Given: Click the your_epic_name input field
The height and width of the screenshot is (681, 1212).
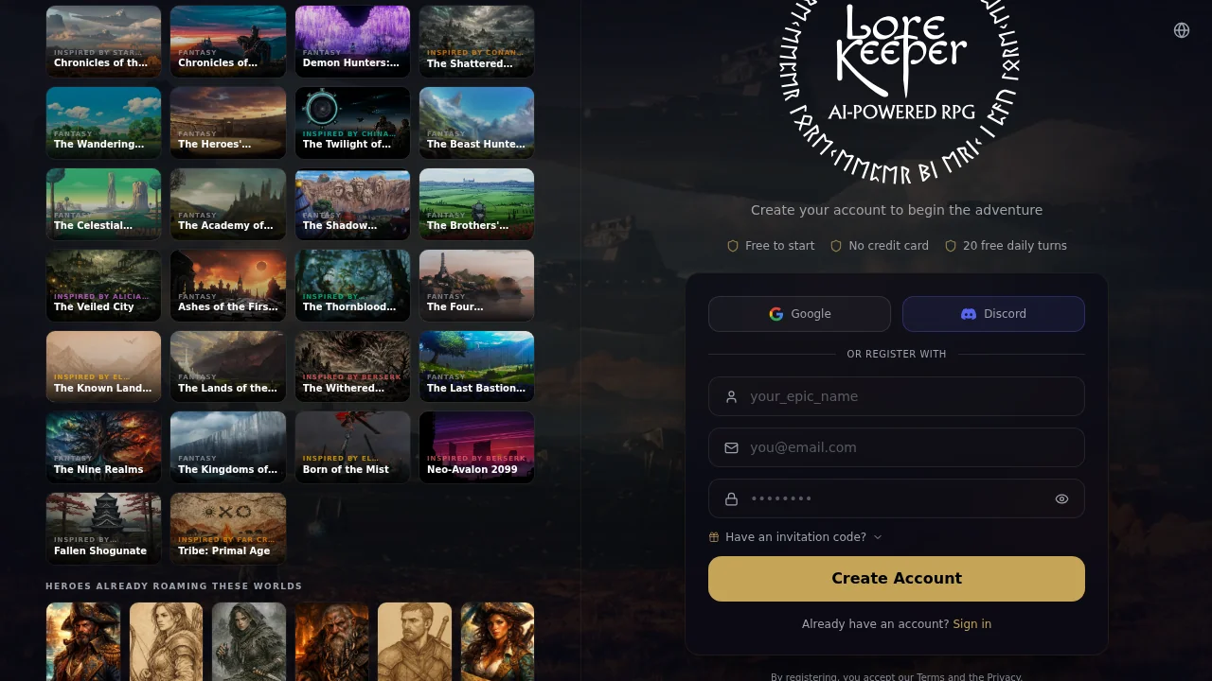Looking at the screenshot, I should coord(897,396).
